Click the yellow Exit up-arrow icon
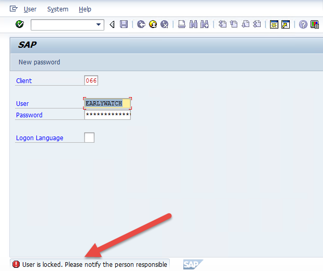The width and height of the screenshot is (323, 271). [153, 24]
